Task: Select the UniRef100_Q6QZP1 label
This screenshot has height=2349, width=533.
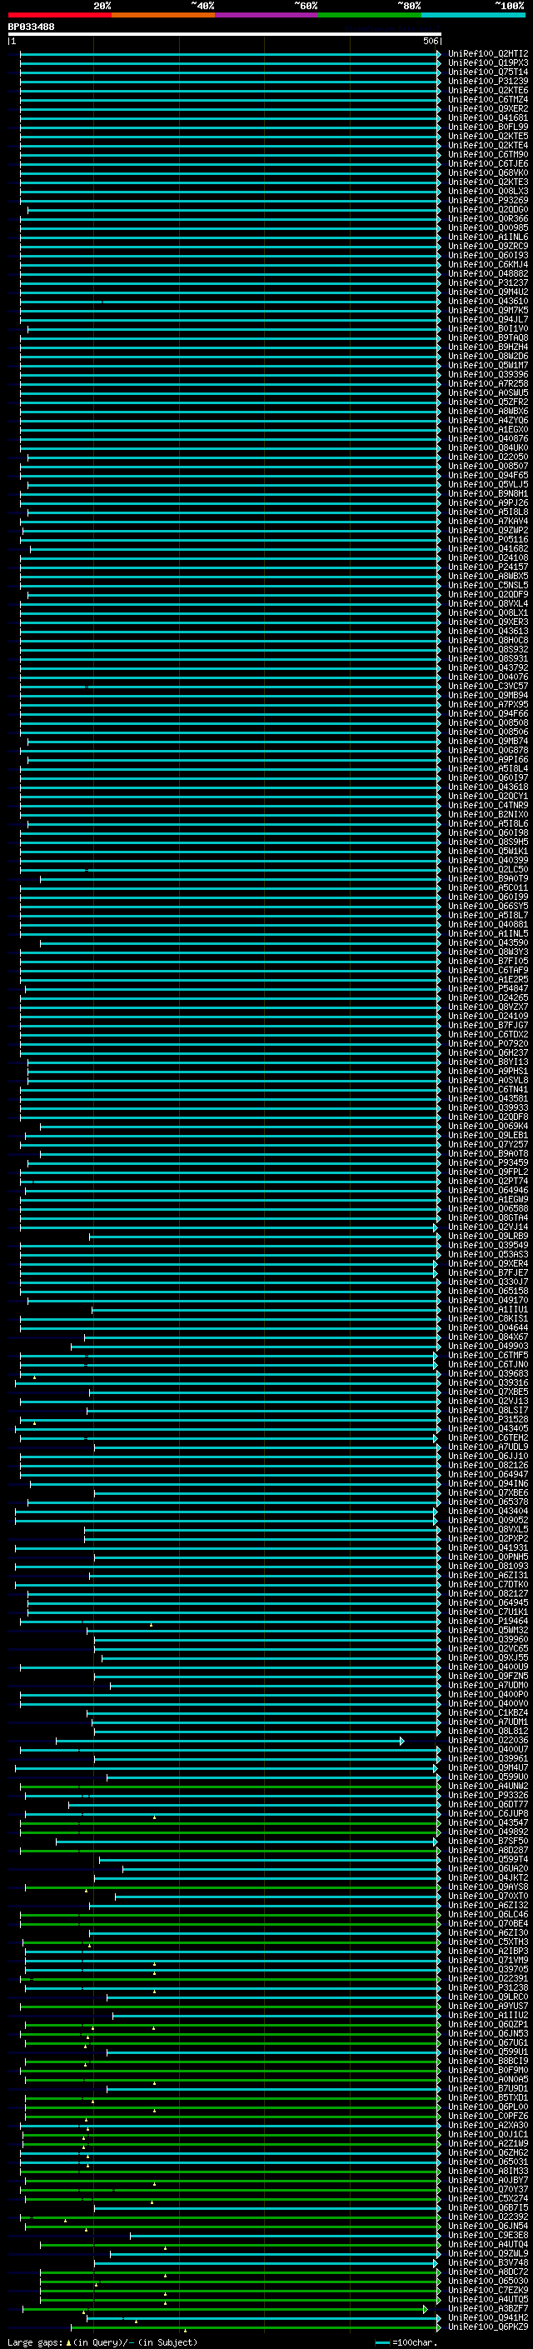Action: [x=488, y=2024]
